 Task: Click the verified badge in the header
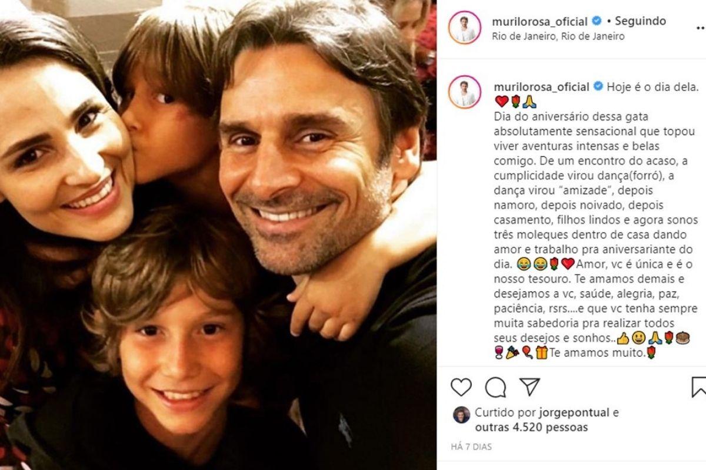click(597, 21)
